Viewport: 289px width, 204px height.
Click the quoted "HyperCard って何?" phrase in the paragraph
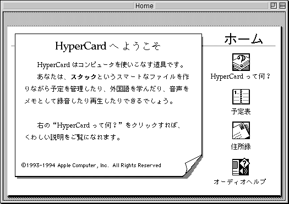click(x=88, y=125)
